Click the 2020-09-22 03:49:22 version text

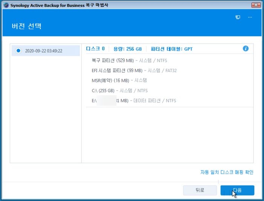point(44,51)
